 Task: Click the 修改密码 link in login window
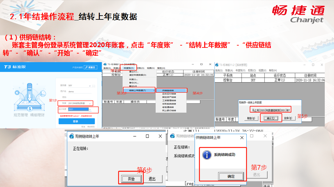[x=91, y=127]
